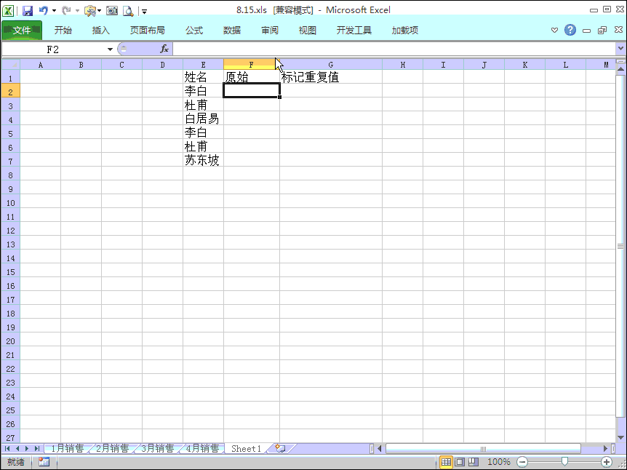Screen dimensions: 627x470
Task: Click the tools icon in Quick Access Toolbar
Action: [90, 11]
